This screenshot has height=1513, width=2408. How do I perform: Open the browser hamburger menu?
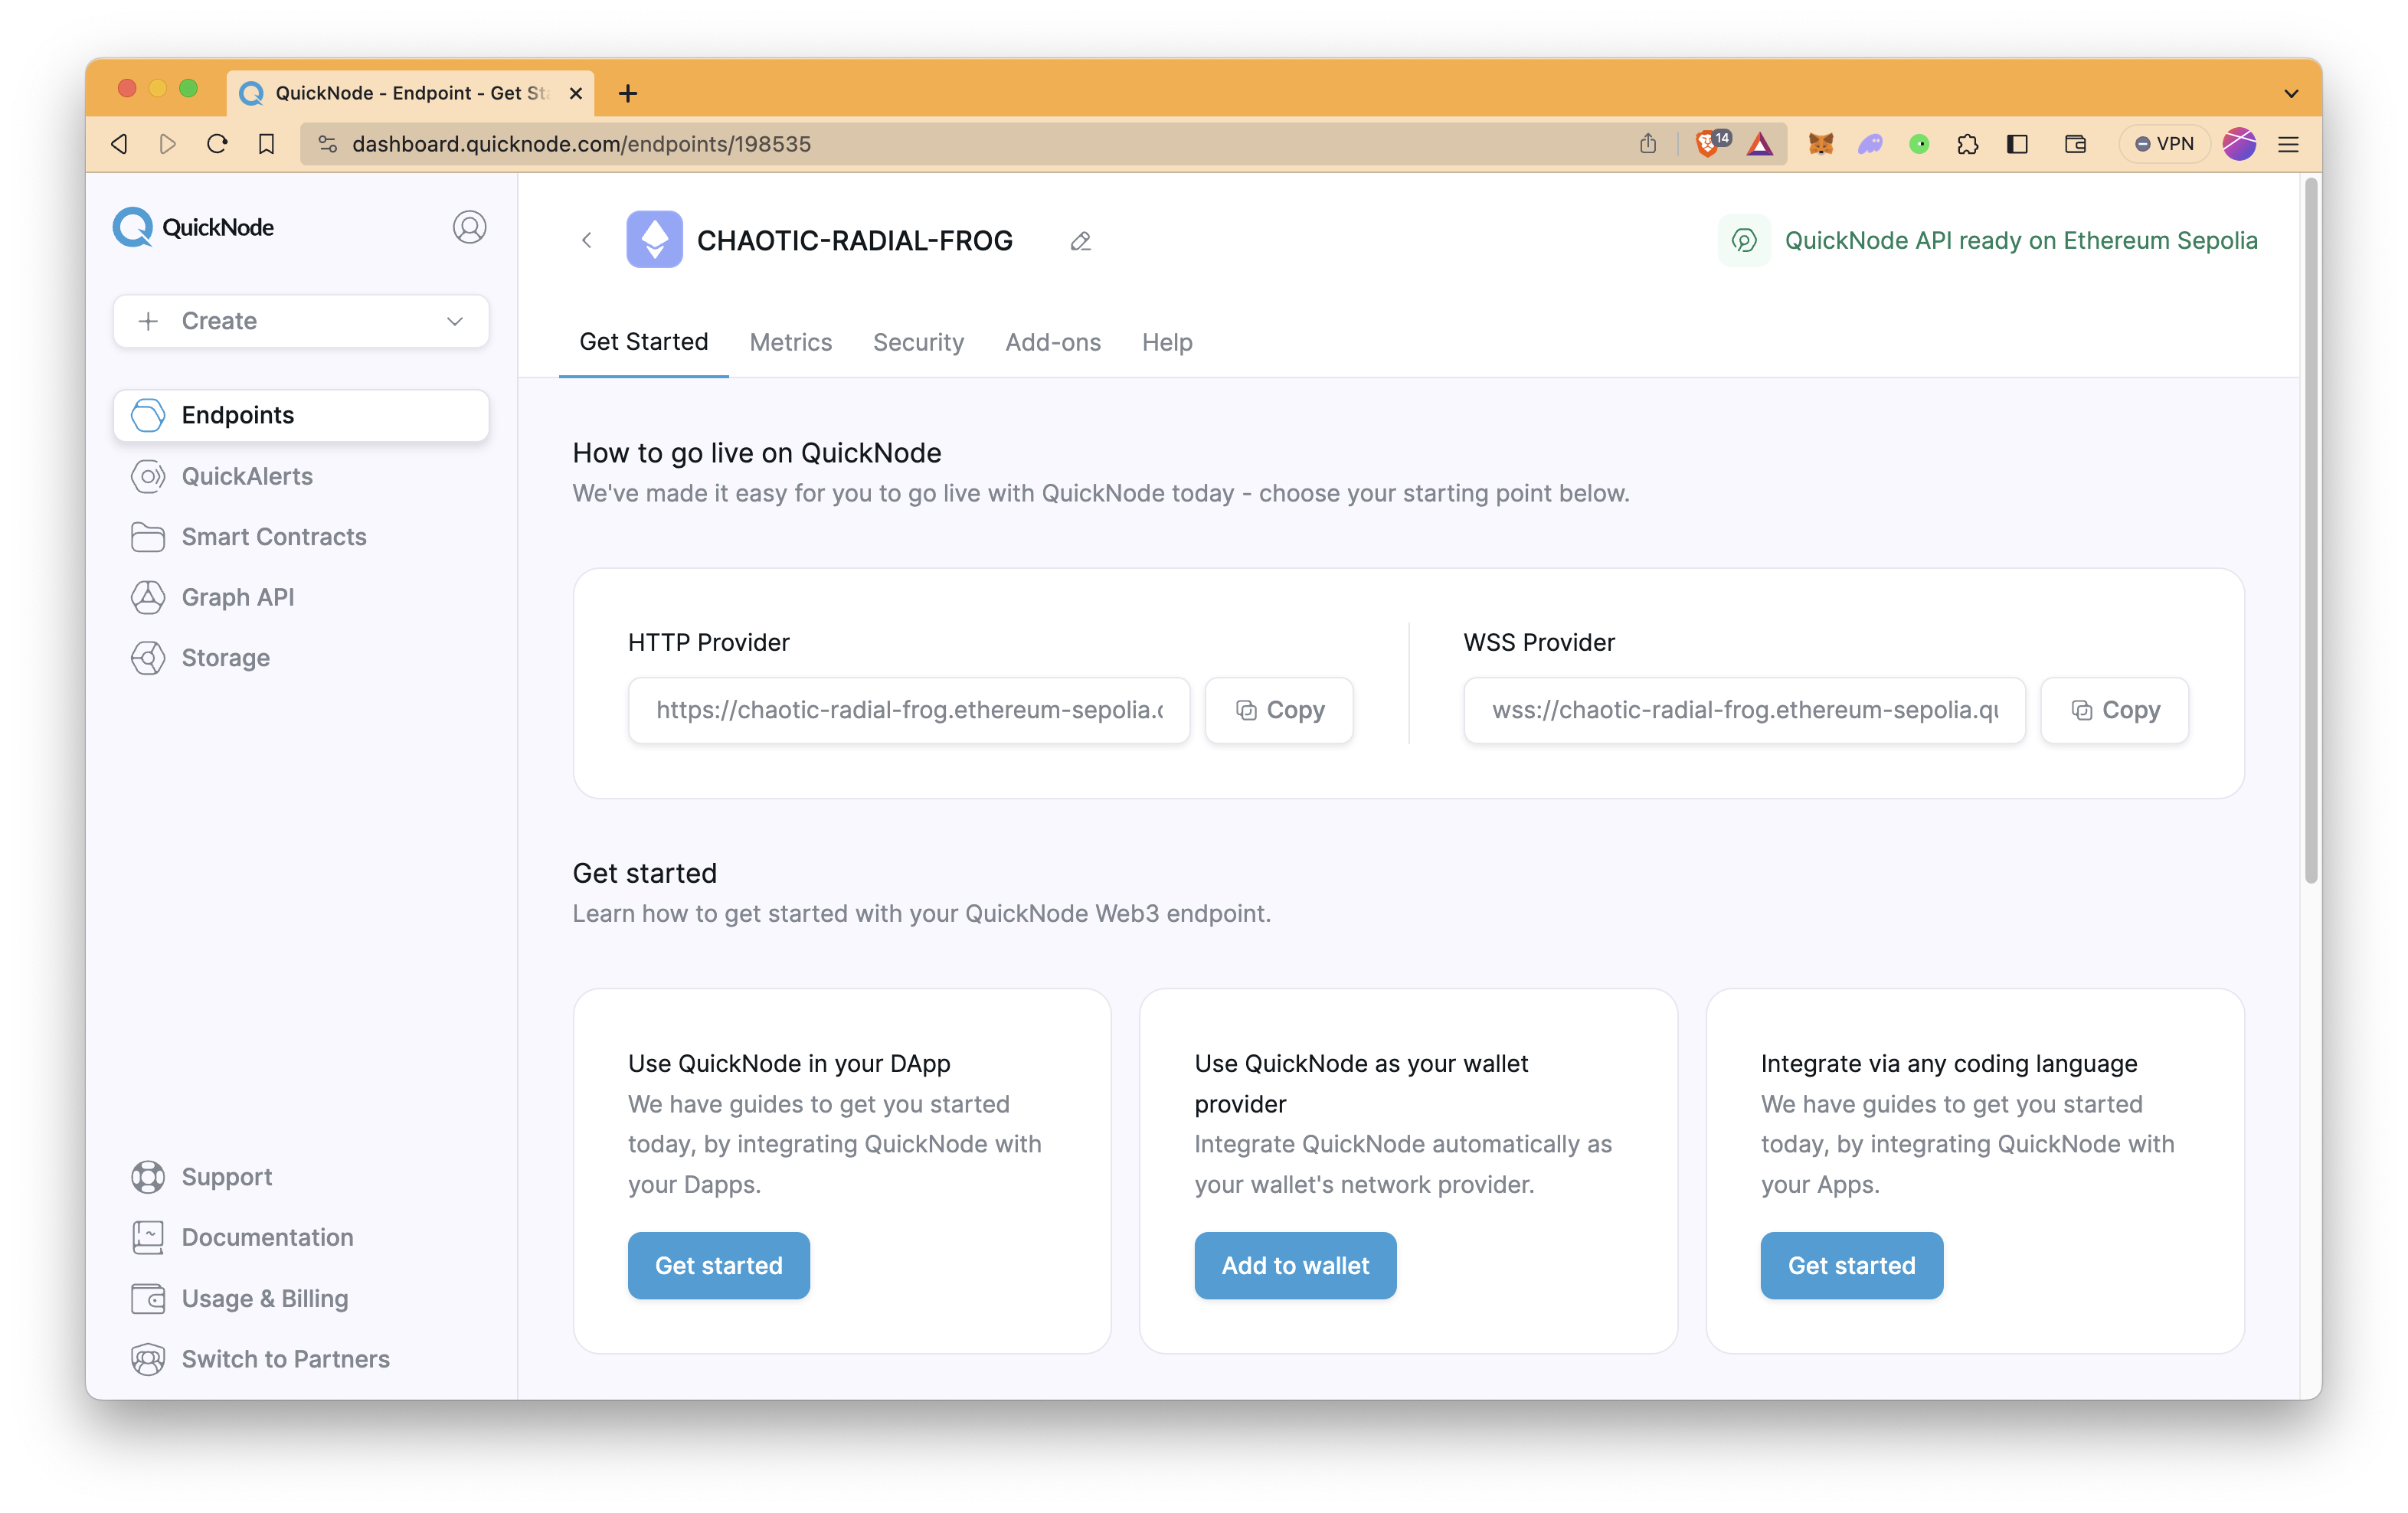click(2288, 144)
